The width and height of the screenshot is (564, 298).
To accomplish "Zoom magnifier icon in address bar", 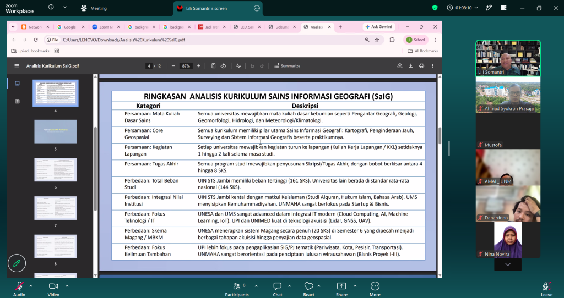I will pos(367,40).
